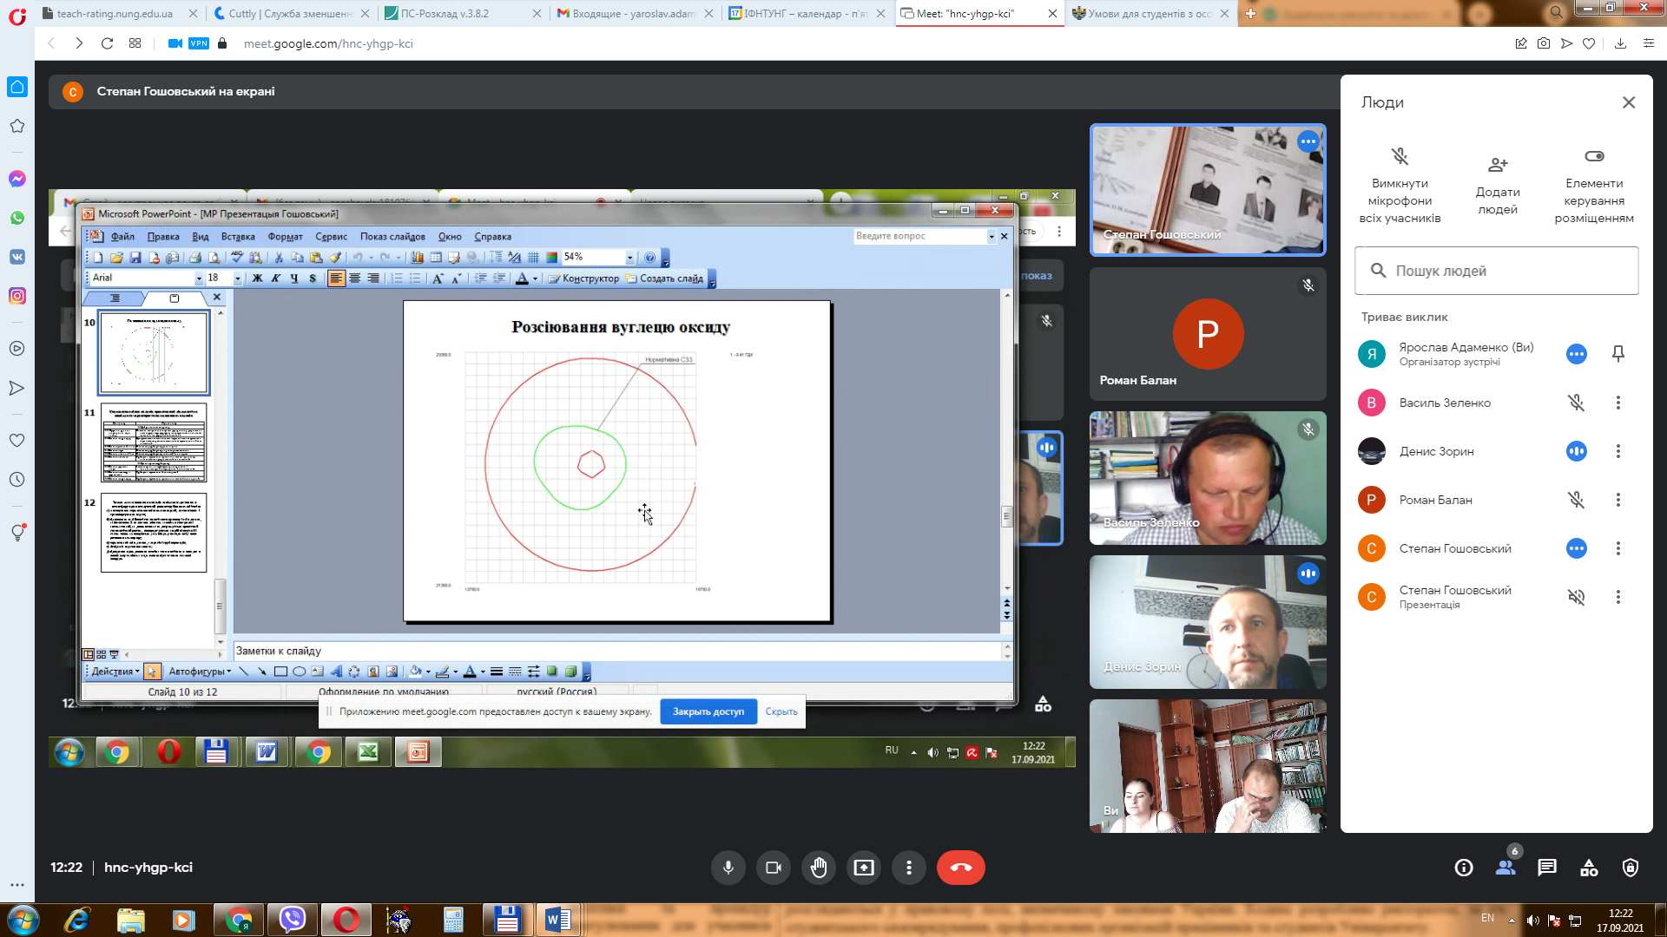
Task: Raise hand in the meeting
Action: [819, 868]
